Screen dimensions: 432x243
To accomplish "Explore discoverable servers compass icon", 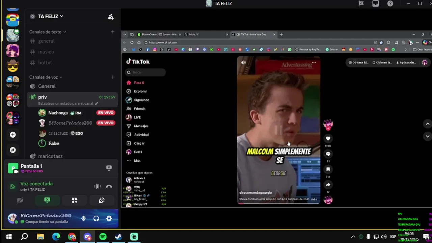I will click(x=13, y=150).
